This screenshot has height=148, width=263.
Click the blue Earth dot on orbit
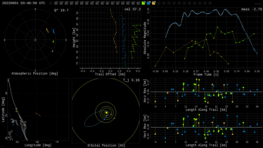[x=104, y=119]
